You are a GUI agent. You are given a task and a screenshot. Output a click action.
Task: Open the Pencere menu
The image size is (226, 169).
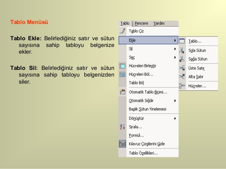point(141,23)
